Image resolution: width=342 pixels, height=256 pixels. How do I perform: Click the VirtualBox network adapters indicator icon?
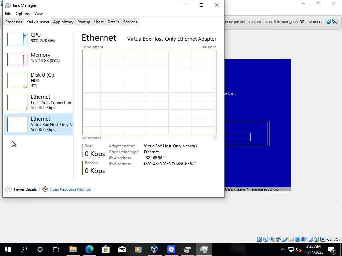[x=278, y=239]
